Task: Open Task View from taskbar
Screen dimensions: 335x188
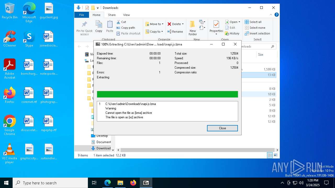Action: tap(94, 183)
